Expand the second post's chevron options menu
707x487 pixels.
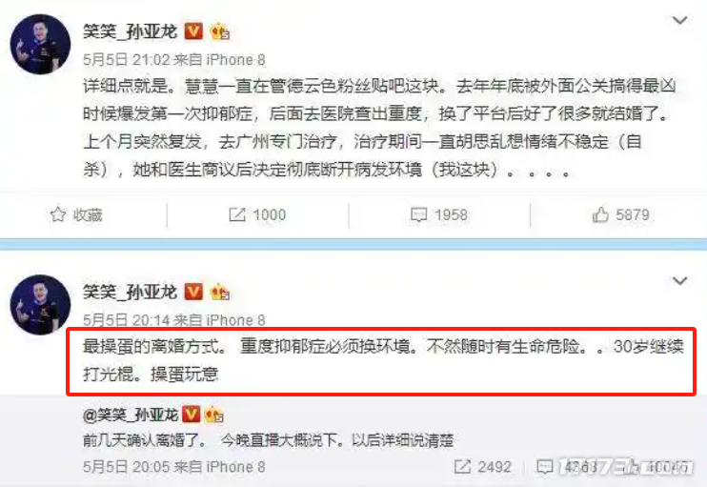tap(679, 281)
